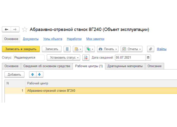This screenshot has width=177, height=127.
Task: Move row up with blue up arrow
Action: pyautogui.click(x=33, y=74)
